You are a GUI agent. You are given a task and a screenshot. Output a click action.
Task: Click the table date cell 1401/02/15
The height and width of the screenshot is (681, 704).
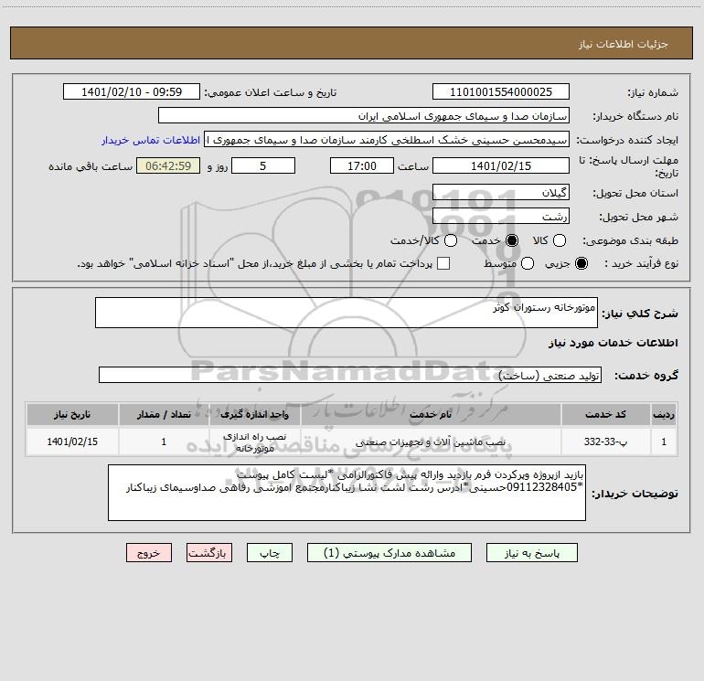click(x=72, y=442)
